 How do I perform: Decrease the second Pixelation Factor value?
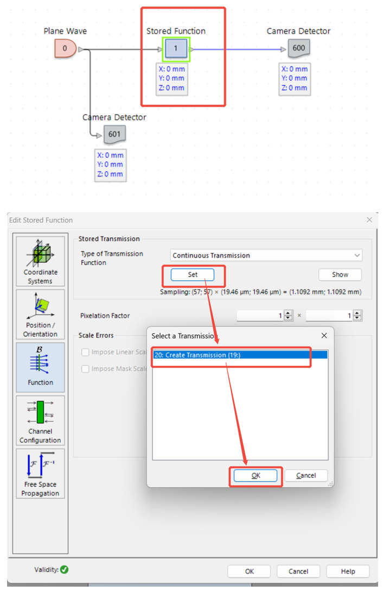pos(357,318)
